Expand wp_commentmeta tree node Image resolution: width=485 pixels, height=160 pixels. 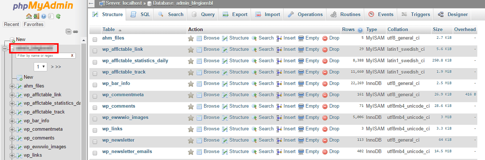12,129
